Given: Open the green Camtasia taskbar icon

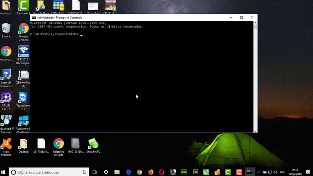Looking at the screenshot, I should click(228, 172).
